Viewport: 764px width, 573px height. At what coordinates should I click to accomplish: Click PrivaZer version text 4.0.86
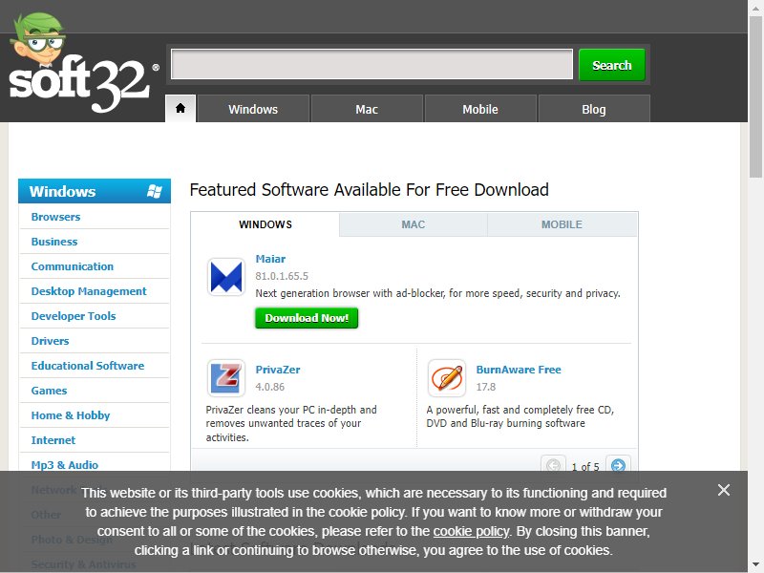click(x=270, y=387)
